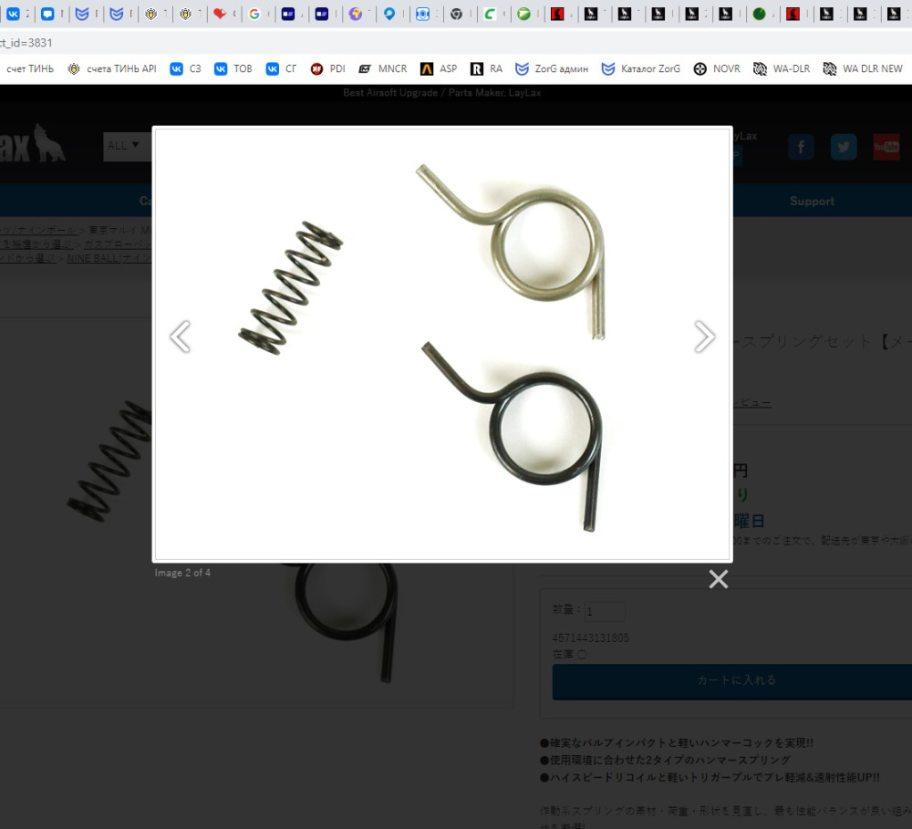The height and width of the screenshot is (829, 912).
Task: Show the previous image in the lightbox
Action: [180, 337]
